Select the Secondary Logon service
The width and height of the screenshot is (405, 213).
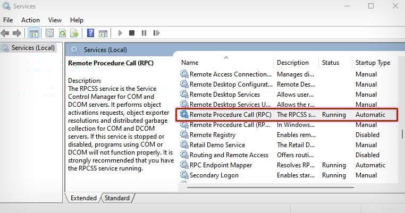coord(288,175)
